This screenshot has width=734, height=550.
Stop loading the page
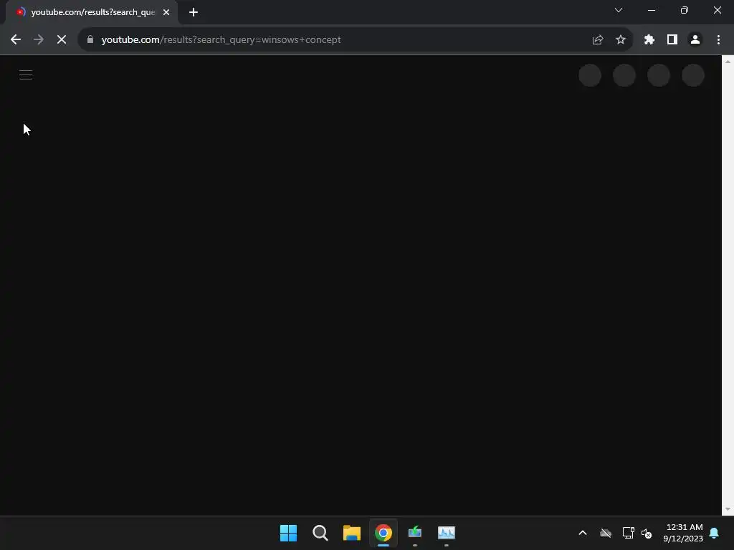[x=62, y=40]
